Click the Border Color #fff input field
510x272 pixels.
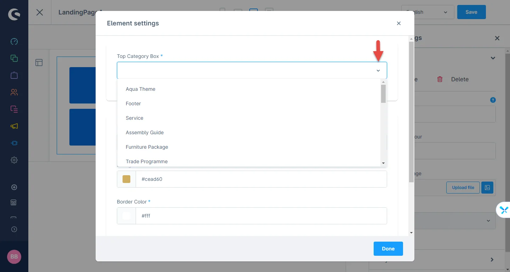point(261,216)
